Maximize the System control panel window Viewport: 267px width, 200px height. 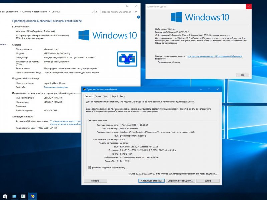tap(127, 6)
